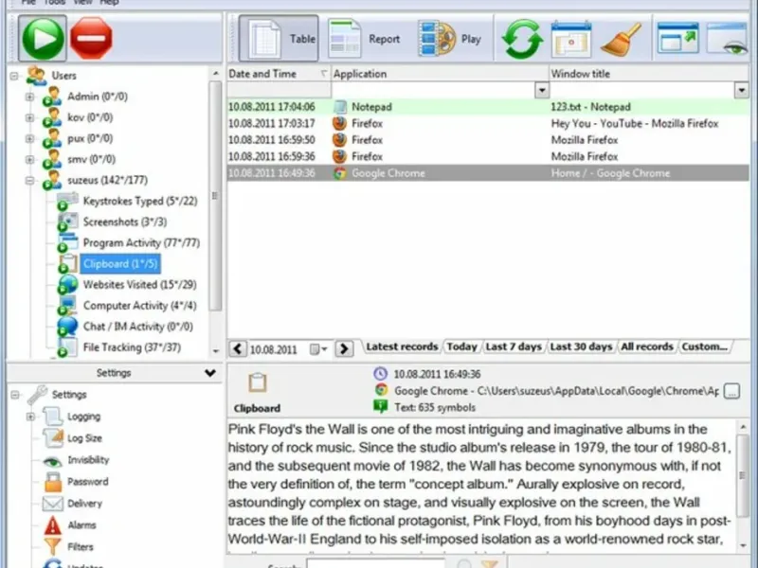758x568 pixels.
Task: Select Keystrokes Typed (5*/22)
Action: 140,201
